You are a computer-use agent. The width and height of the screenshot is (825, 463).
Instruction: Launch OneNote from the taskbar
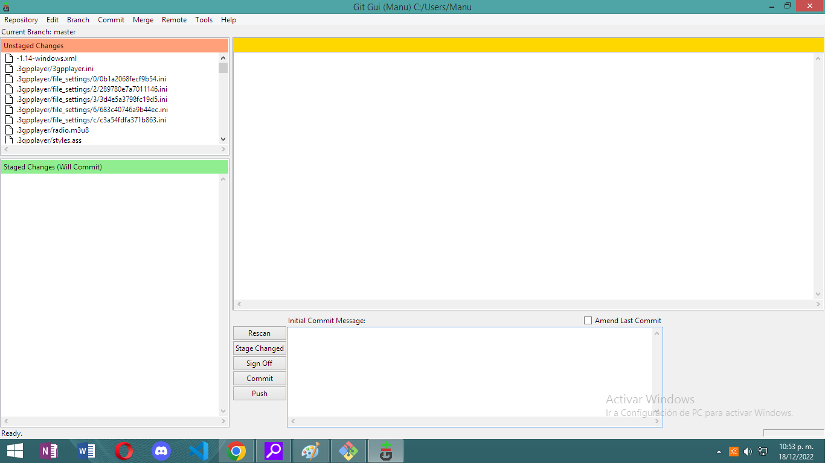[48, 451]
